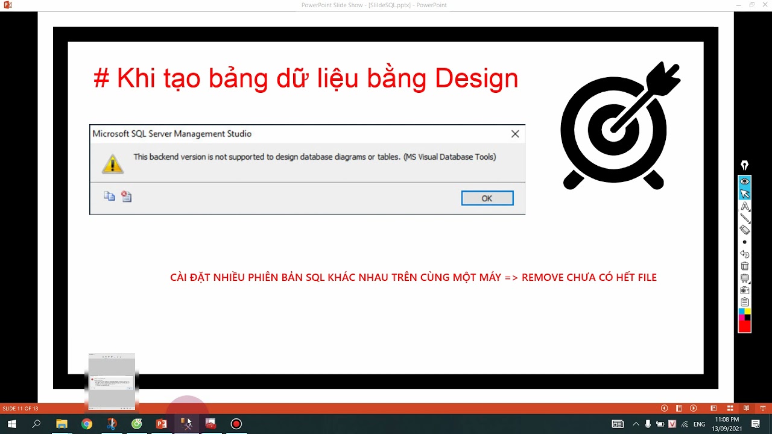This screenshot has width=772, height=434.
Task: Click the show details icon in dialog
Action: pyautogui.click(x=126, y=196)
